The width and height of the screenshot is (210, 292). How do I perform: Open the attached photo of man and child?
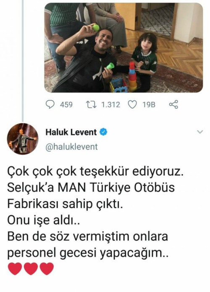tap(123, 48)
